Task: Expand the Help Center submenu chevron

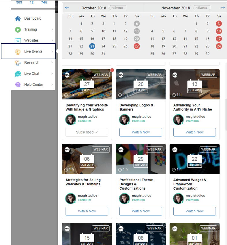Action: point(52,85)
